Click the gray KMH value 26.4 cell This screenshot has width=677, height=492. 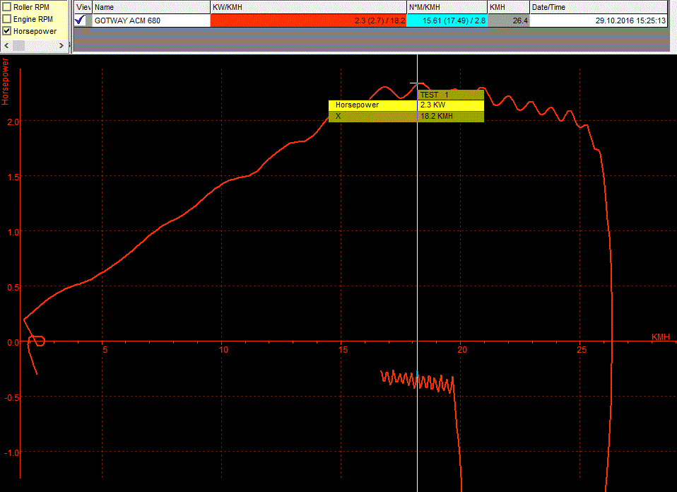click(x=508, y=21)
